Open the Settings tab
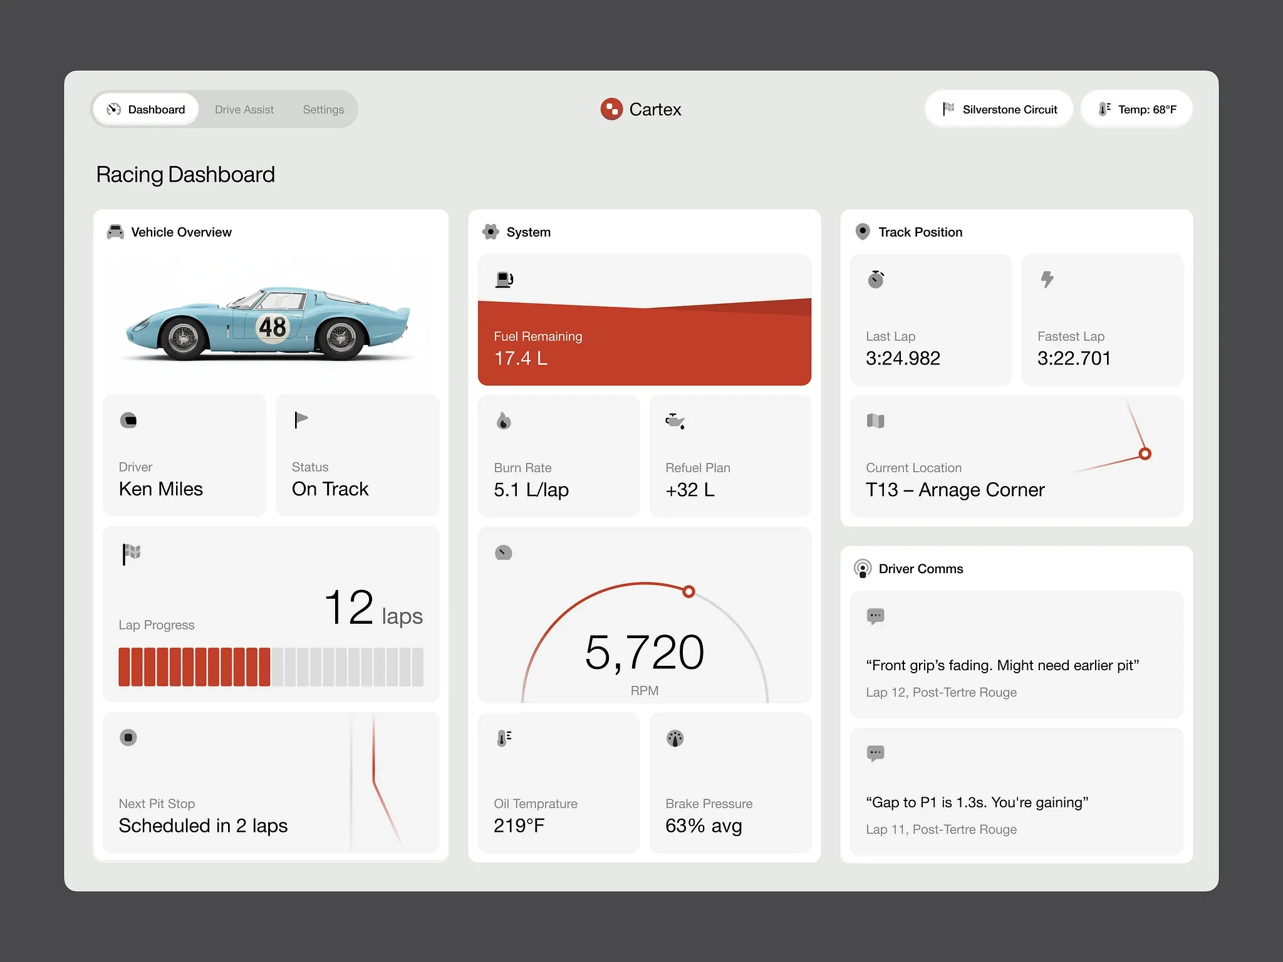Viewport: 1283px width, 962px height. point(323,110)
